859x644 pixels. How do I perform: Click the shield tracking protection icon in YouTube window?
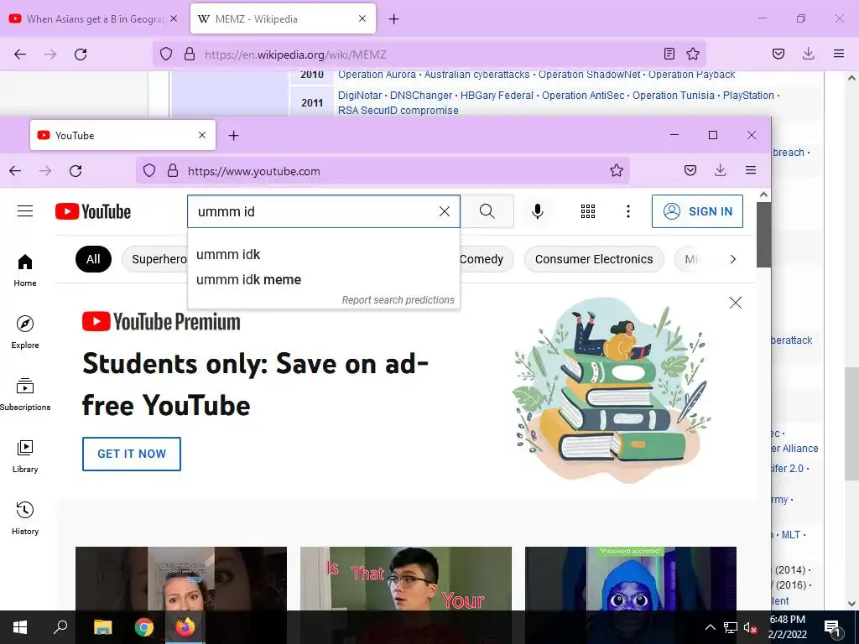(x=149, y=171)
